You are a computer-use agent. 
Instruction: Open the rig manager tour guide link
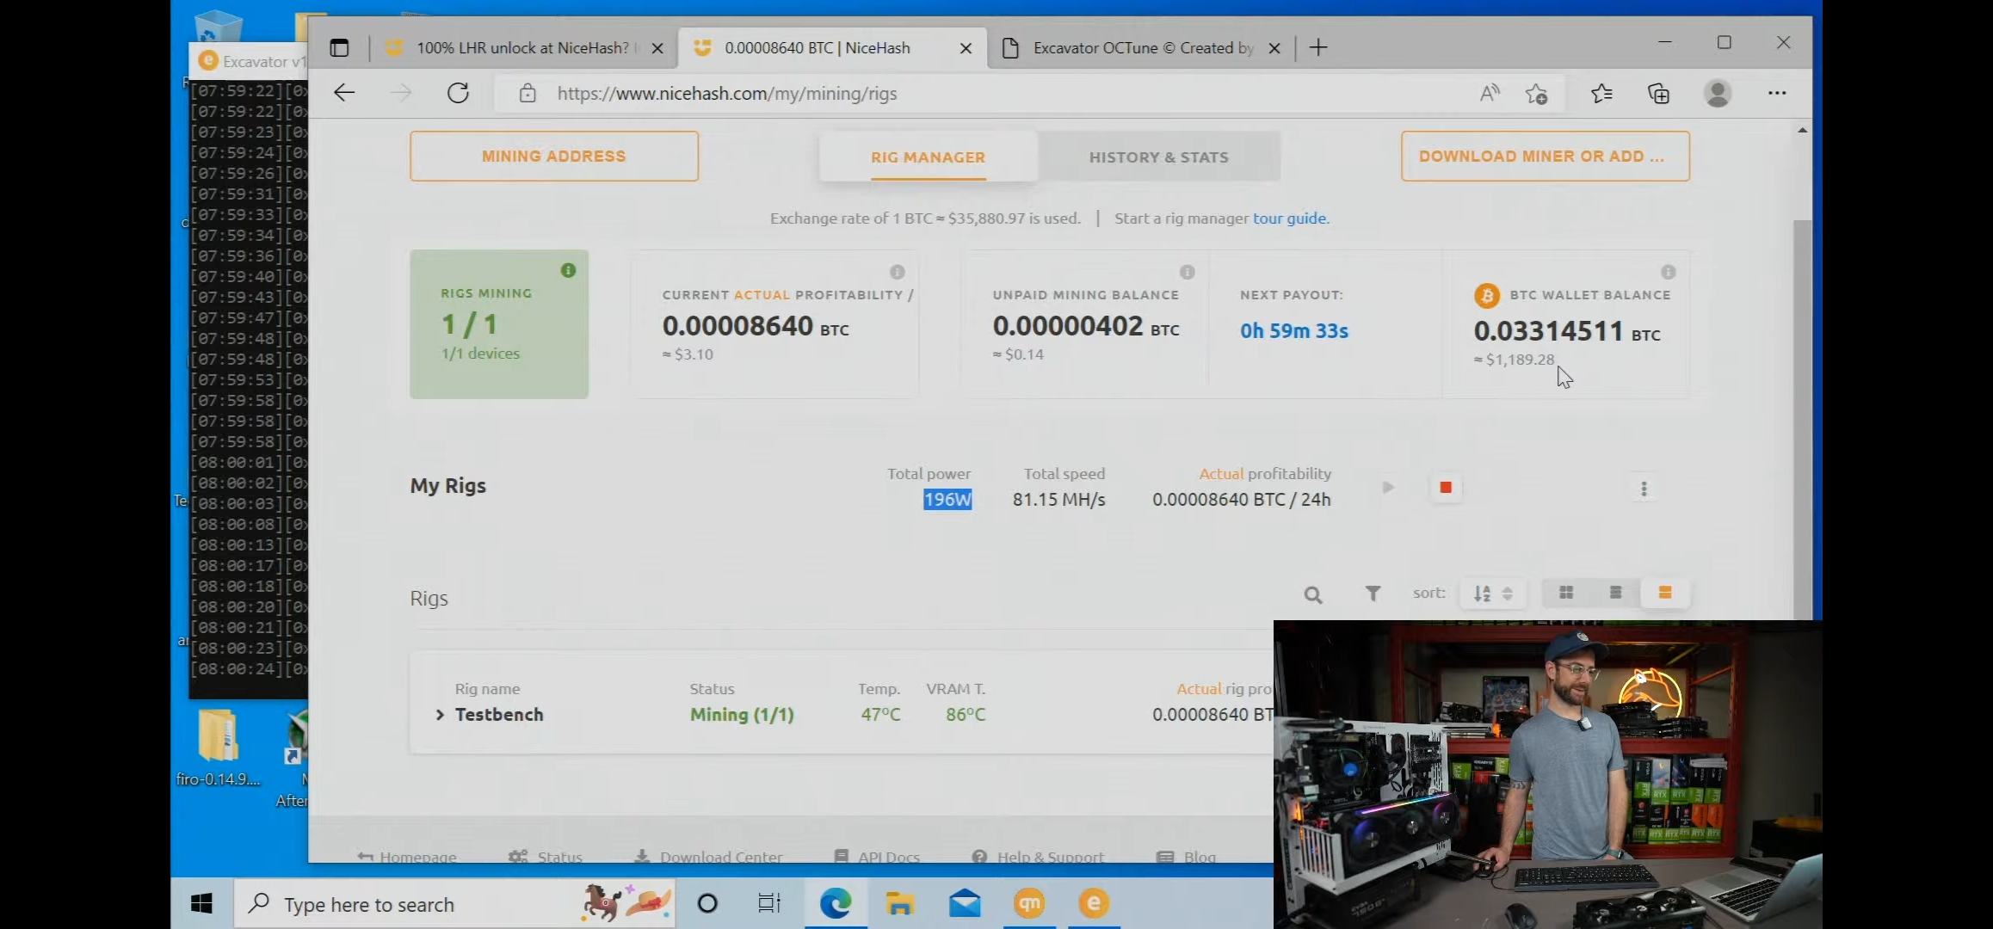(x=1291, y=218)
